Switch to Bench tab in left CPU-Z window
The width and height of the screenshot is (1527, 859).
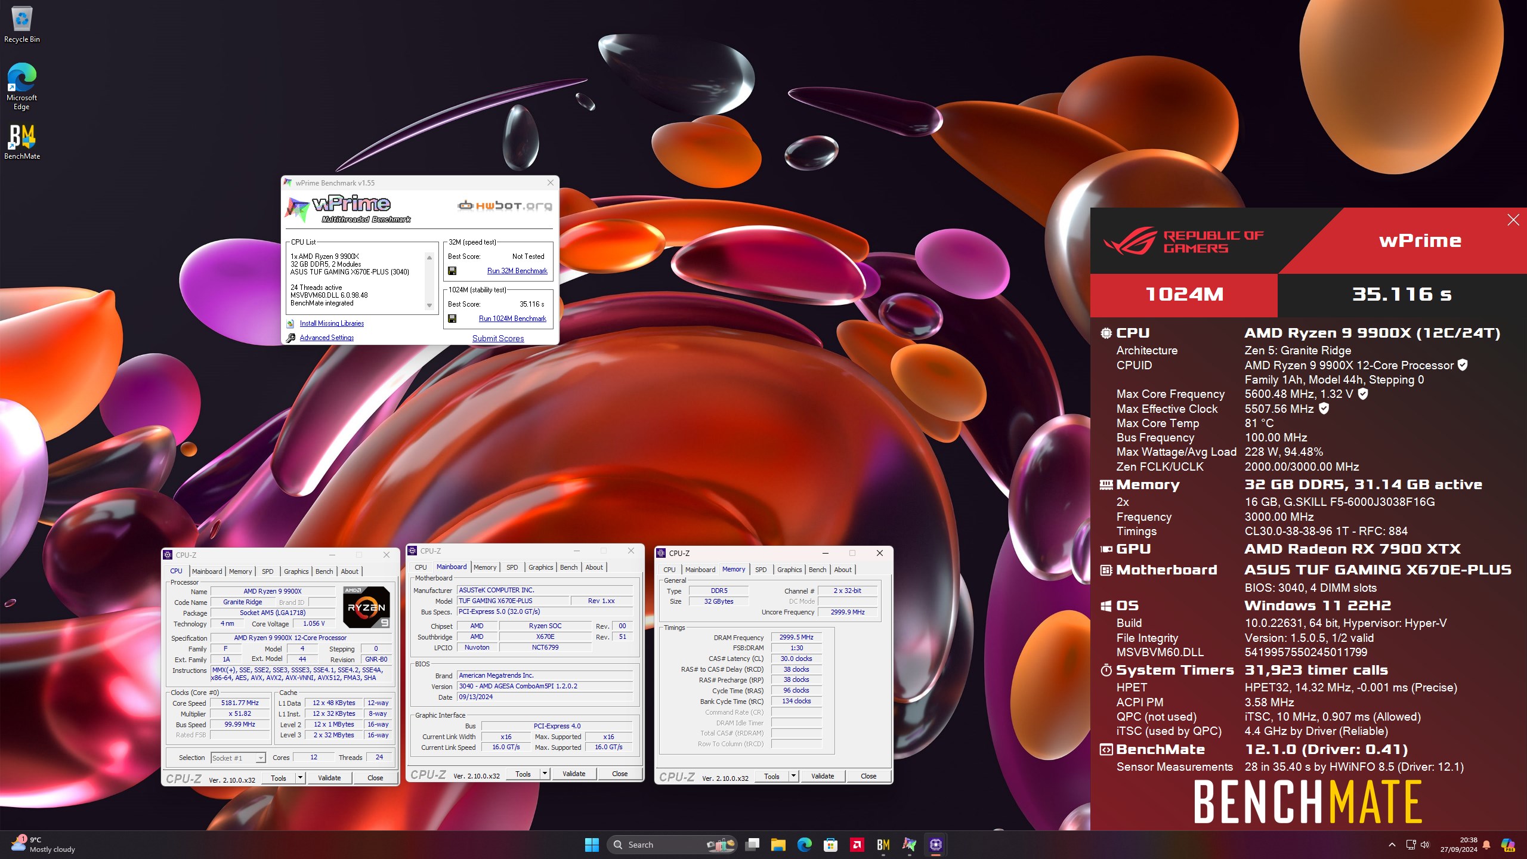coord(324,571)
